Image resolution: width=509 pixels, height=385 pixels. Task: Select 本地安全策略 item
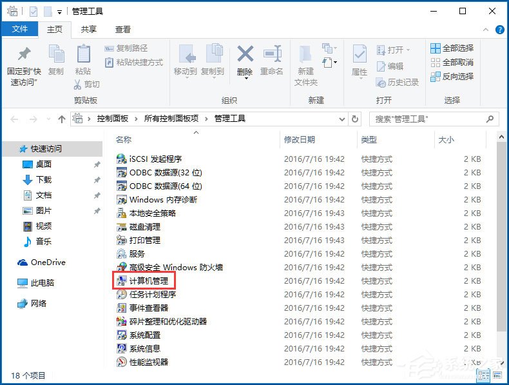click(x=146, y=213)
